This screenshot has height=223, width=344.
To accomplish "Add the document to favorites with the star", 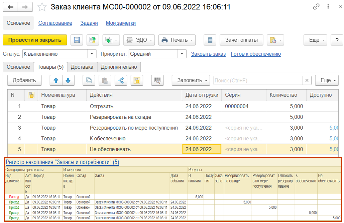I will point(42,7).
